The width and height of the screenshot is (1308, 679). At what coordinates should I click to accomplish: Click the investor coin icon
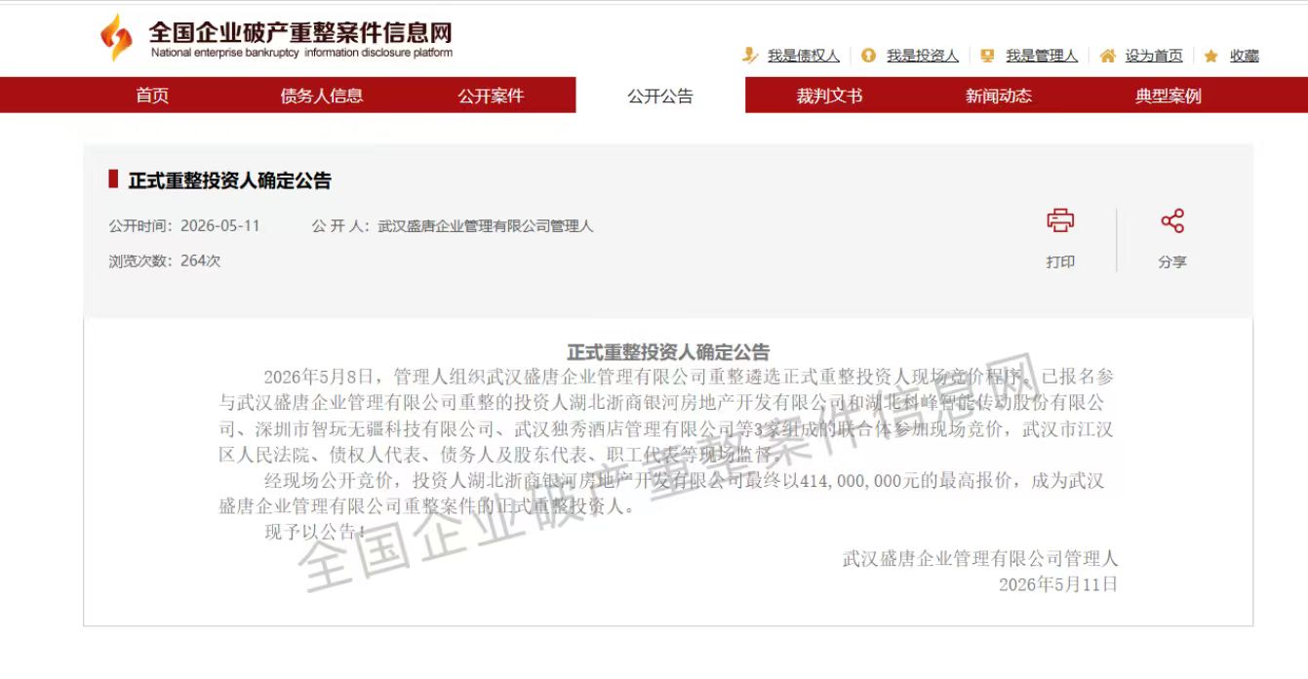tap(868, 56)
